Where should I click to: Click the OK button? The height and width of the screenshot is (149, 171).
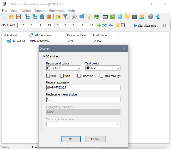71,139
